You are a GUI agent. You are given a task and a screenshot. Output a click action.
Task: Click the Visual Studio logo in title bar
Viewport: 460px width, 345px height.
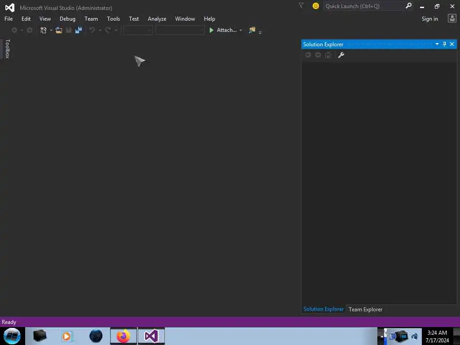10,7
